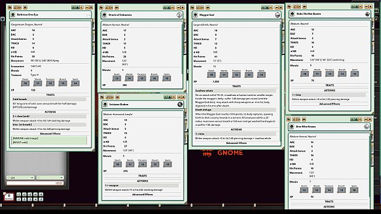Click the link icon in Oracle of Sebastain window
The height and width of the screenshot is (214, 381).
tap(165, 8)
